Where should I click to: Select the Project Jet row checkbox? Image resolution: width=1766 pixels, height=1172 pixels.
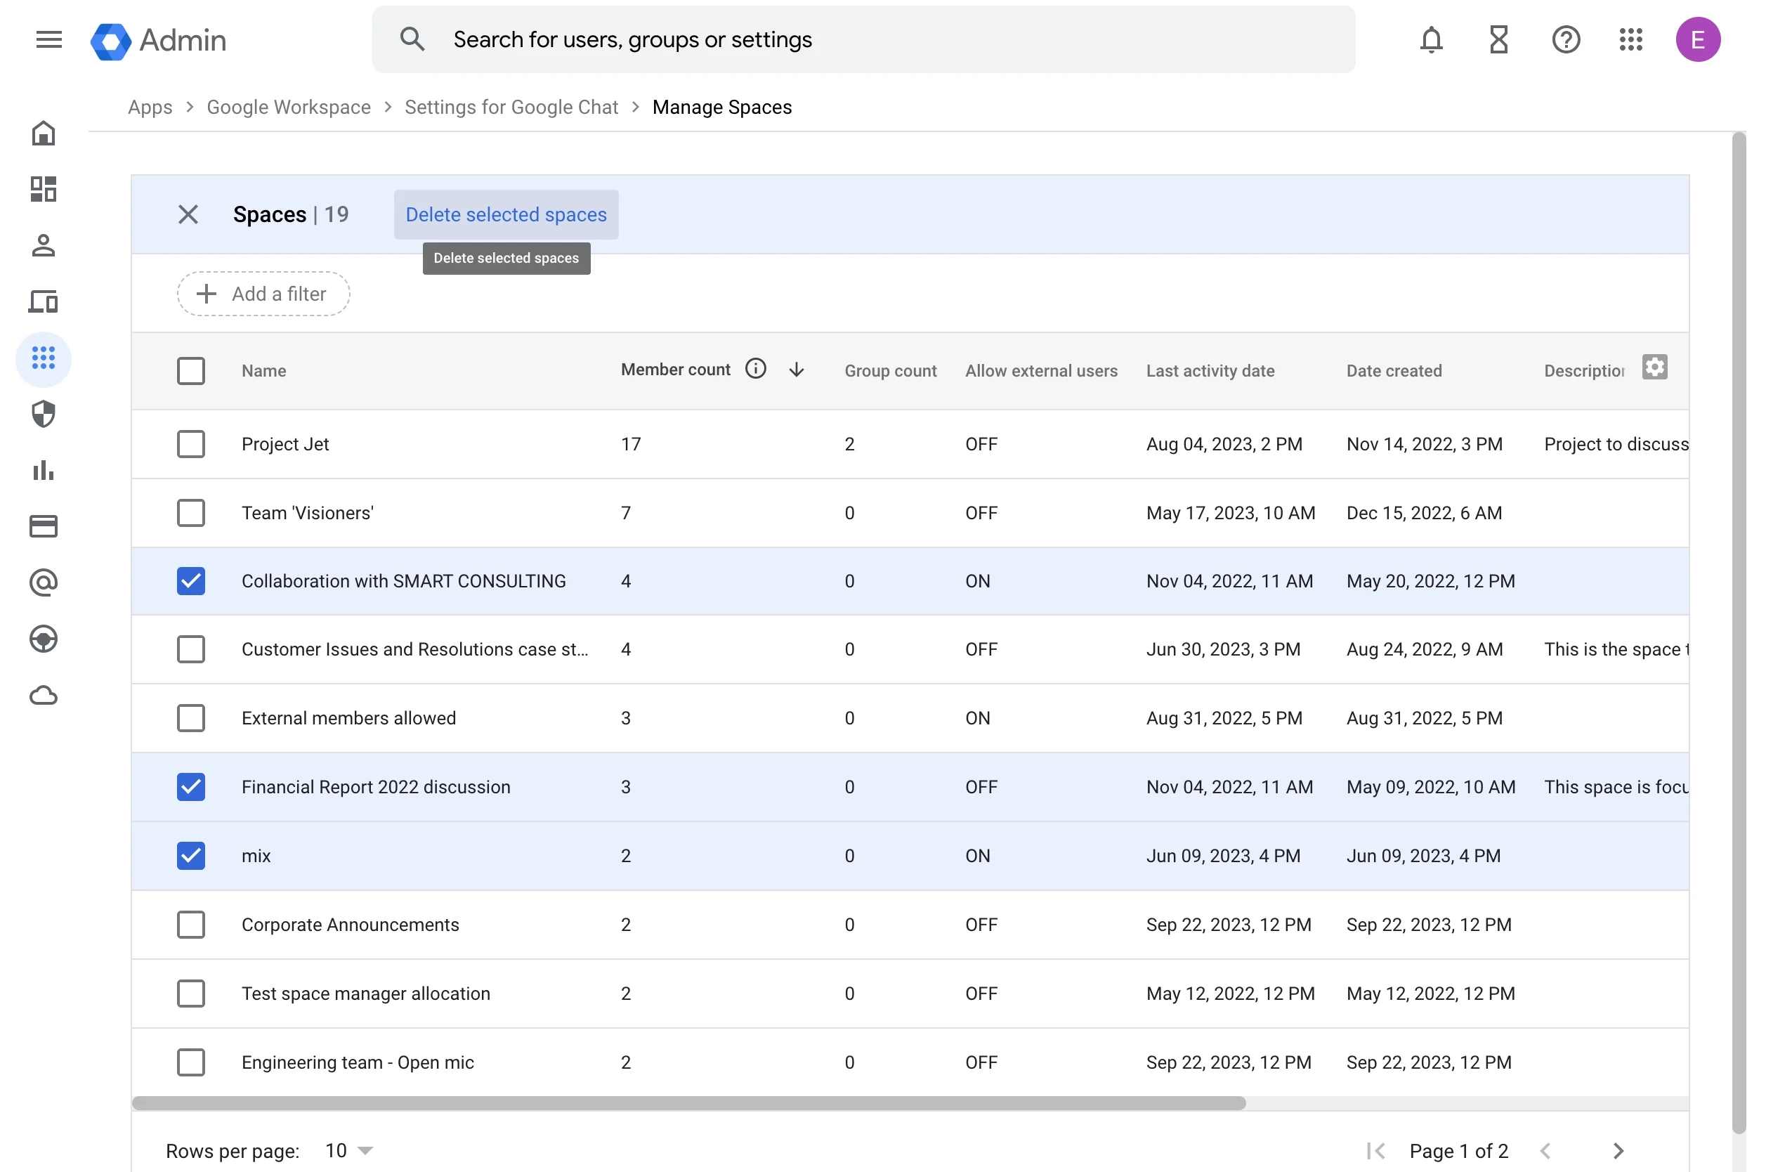tap(191, 443)
